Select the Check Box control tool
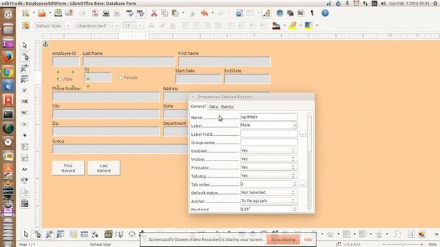 coord(25,90)
